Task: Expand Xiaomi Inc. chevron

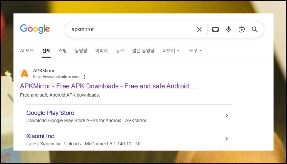Action: (227, 139)
